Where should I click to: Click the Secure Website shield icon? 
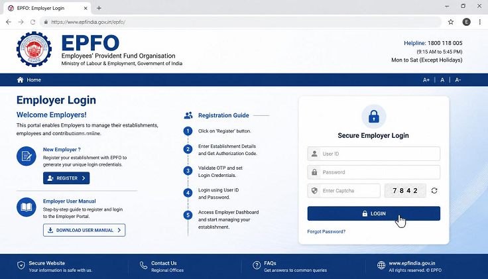tap(21, 265)
